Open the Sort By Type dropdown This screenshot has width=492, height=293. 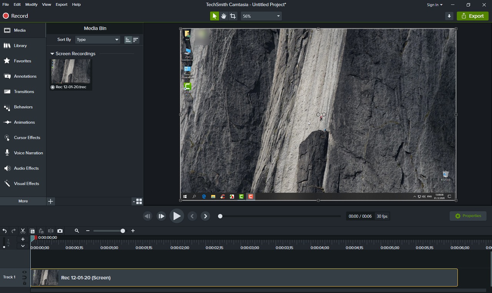click(x=98, y=40)
